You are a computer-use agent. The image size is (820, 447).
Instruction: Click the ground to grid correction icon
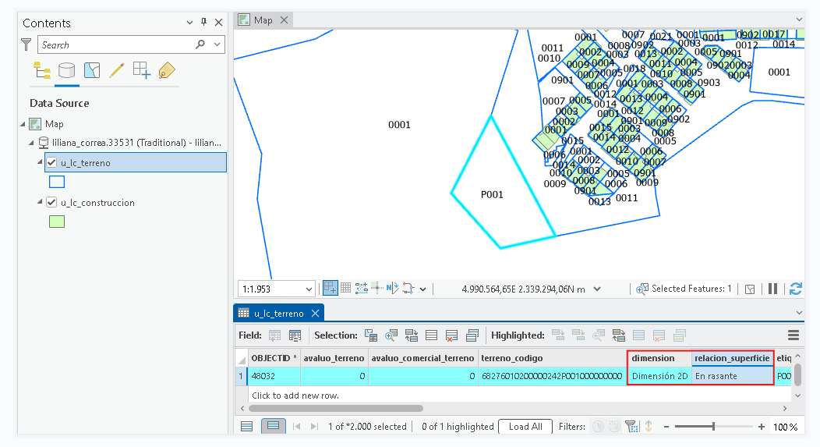tap(392, 288)
